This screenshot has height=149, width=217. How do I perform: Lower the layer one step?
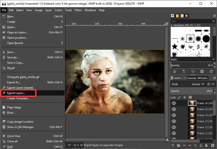click(x=190, y=145)
